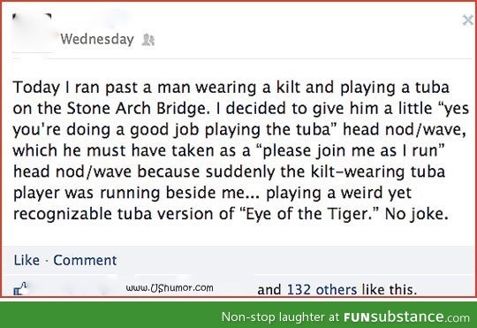Click the 'No joke.' sentence ending
The image size is (477, 328).
tap(416, 214)
